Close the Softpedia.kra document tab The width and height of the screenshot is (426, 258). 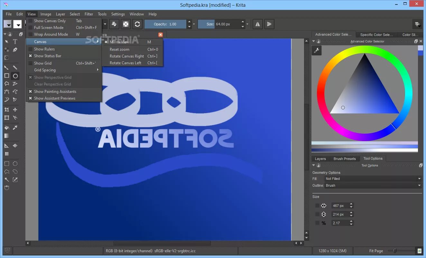coord(161,35)
